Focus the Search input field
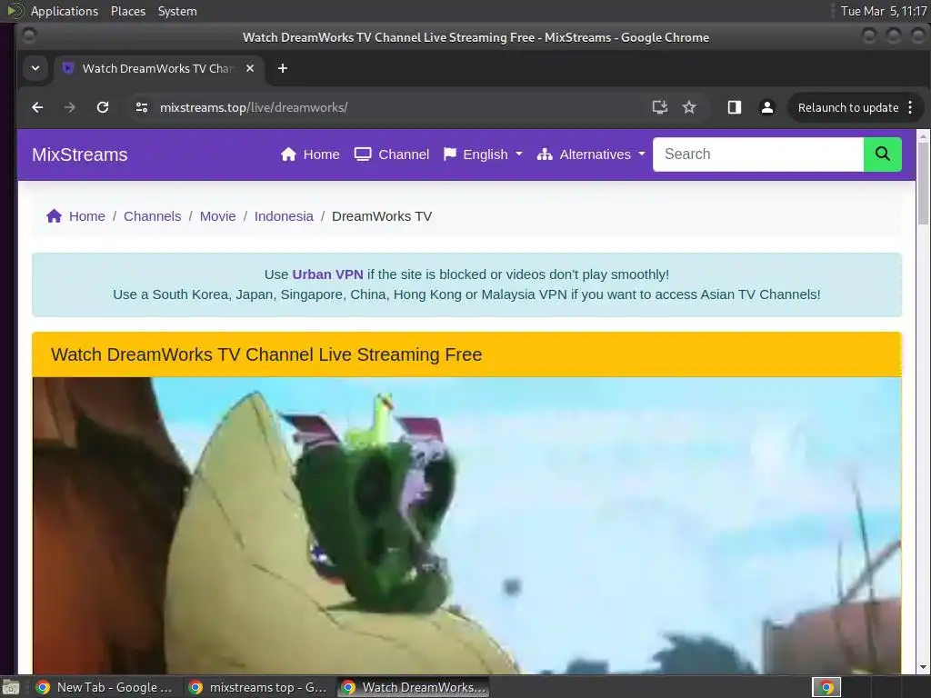The width and height of the screenshot is (931, 698). point(758,155)
